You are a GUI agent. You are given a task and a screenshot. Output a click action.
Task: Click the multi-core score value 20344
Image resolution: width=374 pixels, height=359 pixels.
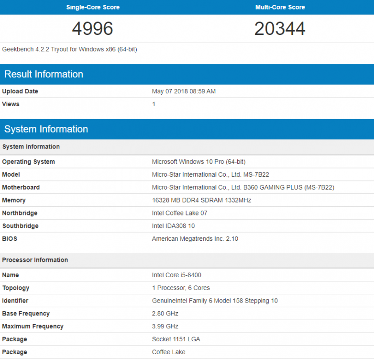tap(280, 28)
